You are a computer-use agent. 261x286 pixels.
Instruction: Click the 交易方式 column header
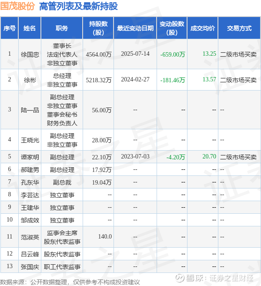click(239, 28)
